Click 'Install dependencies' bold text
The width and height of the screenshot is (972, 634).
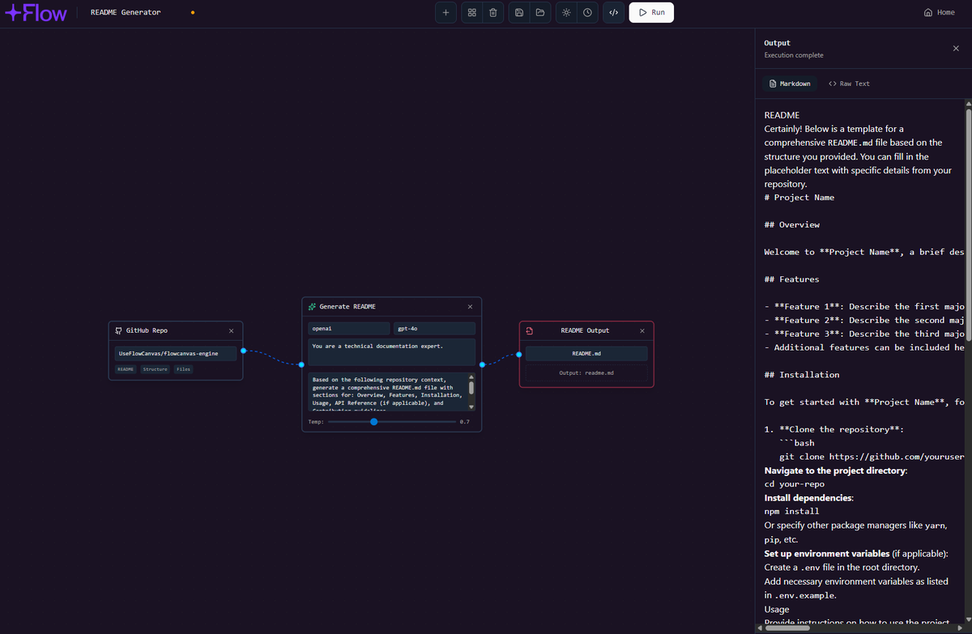click(808, 498)
